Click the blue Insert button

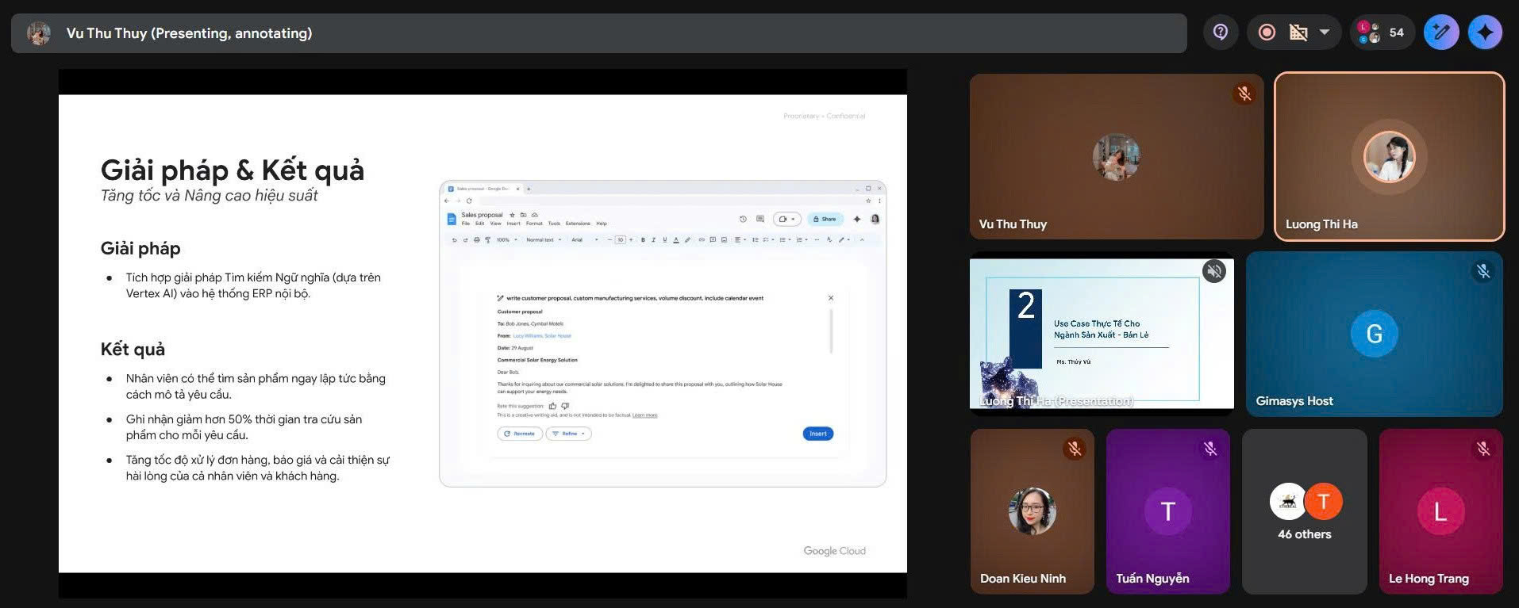[817, 434]
